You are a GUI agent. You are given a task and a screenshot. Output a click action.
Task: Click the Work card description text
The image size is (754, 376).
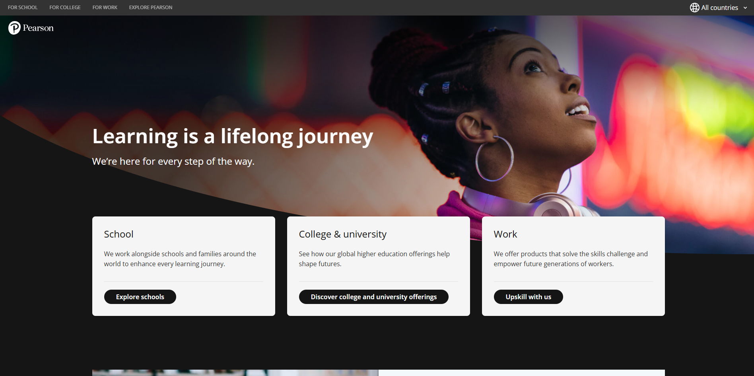pos(570,259)
